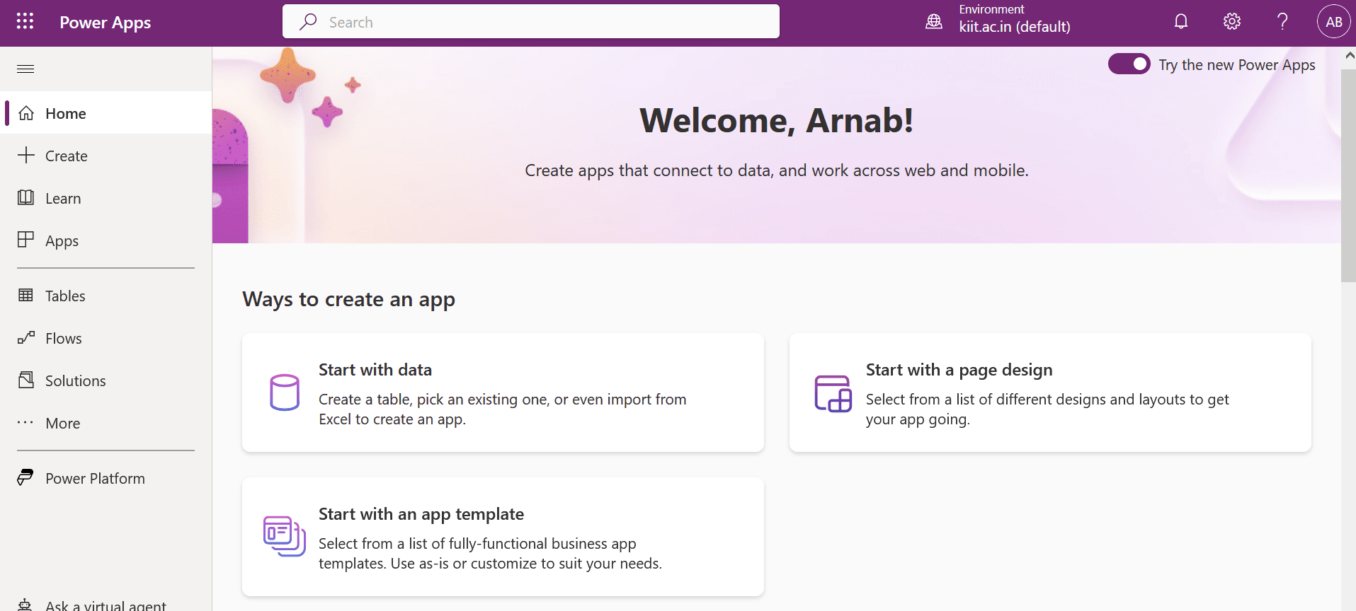Open the settings gear icon

1231,22
